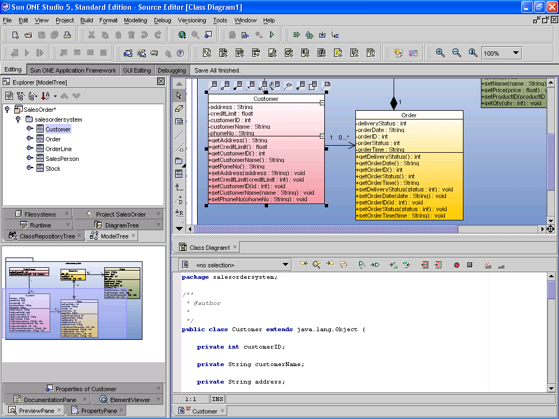The width and height of the screenshot is (559, 419).
Task: Click the Zoom In magnifier icon
Action: pyautogui.click(x=441, y=53)
